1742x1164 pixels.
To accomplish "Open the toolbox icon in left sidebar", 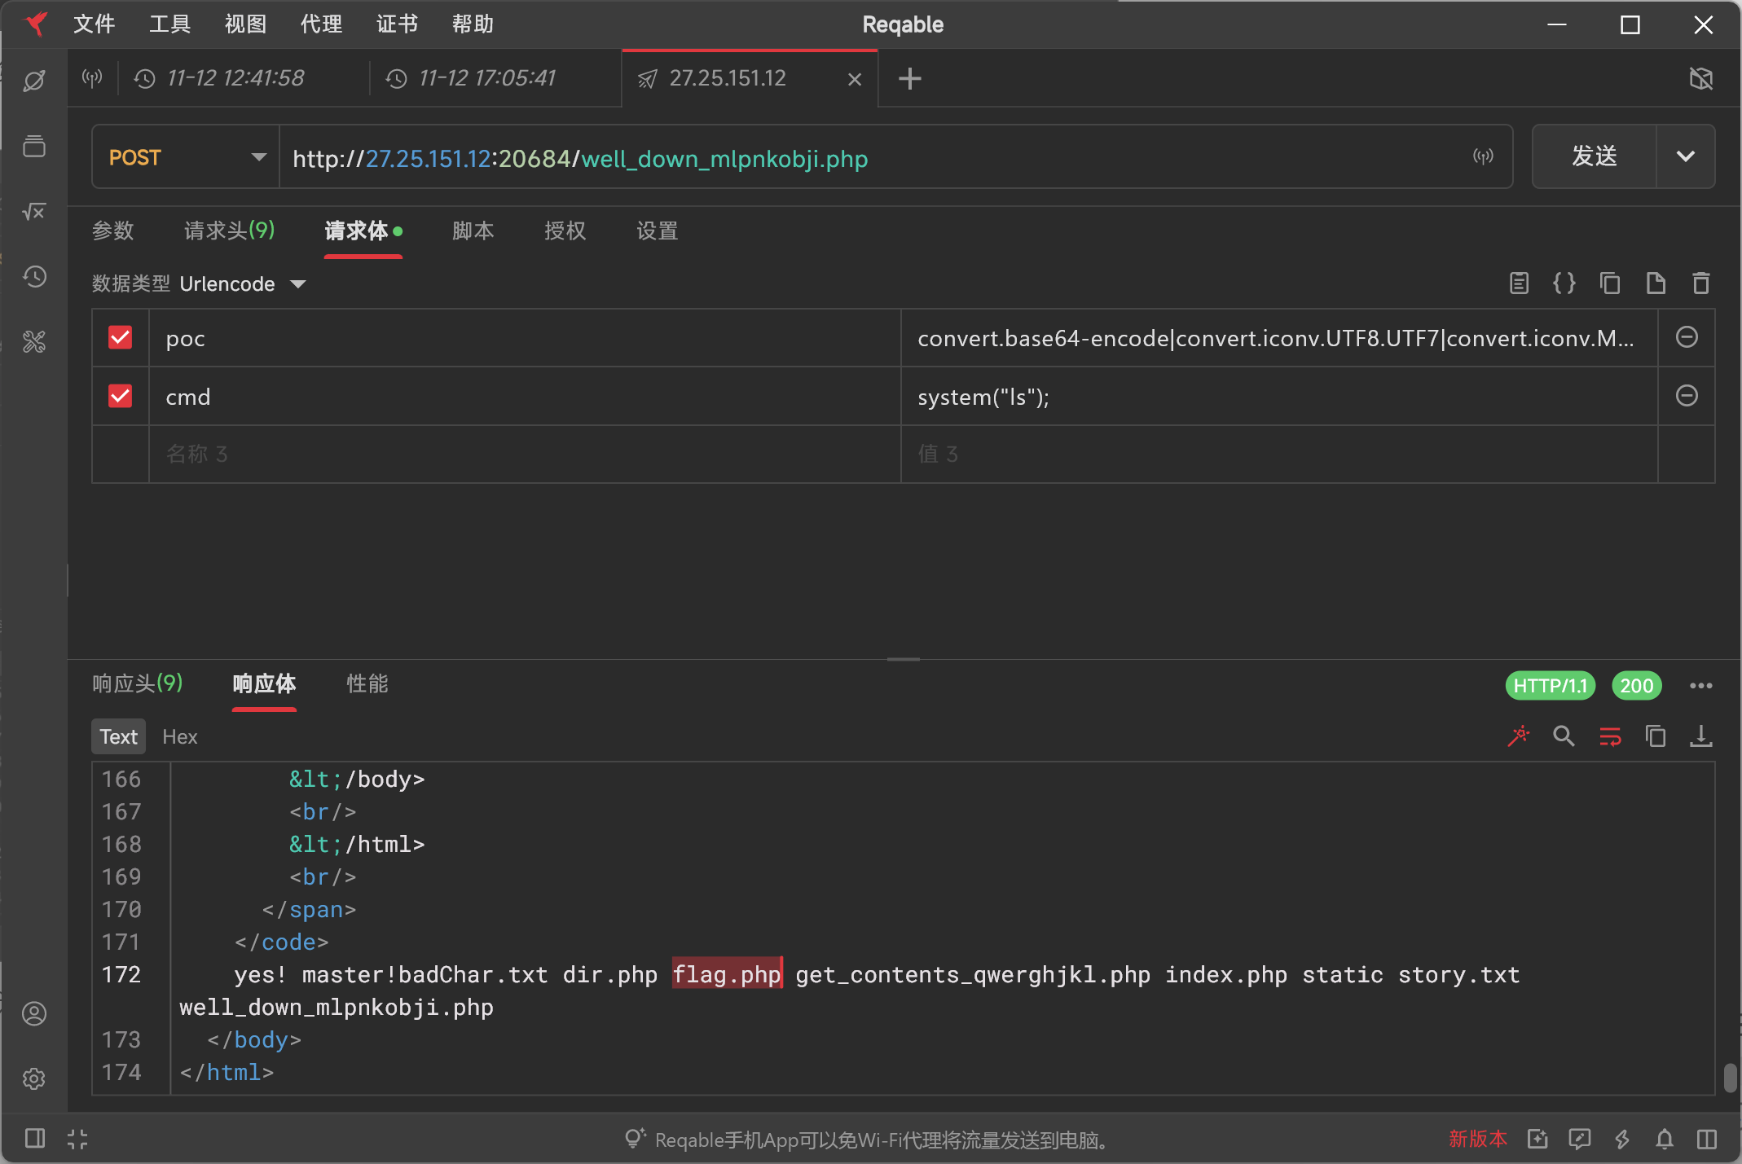I will click(34, 342).
